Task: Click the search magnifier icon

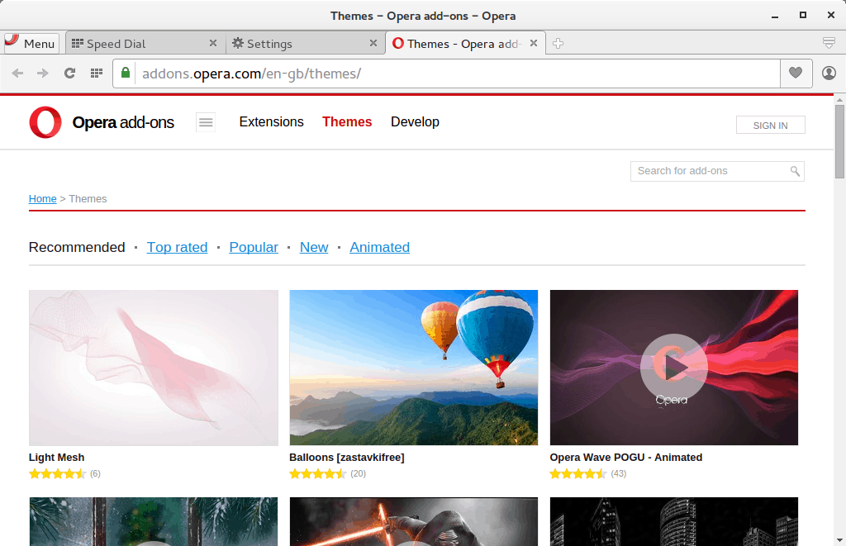Action: (x=796, y=171)
